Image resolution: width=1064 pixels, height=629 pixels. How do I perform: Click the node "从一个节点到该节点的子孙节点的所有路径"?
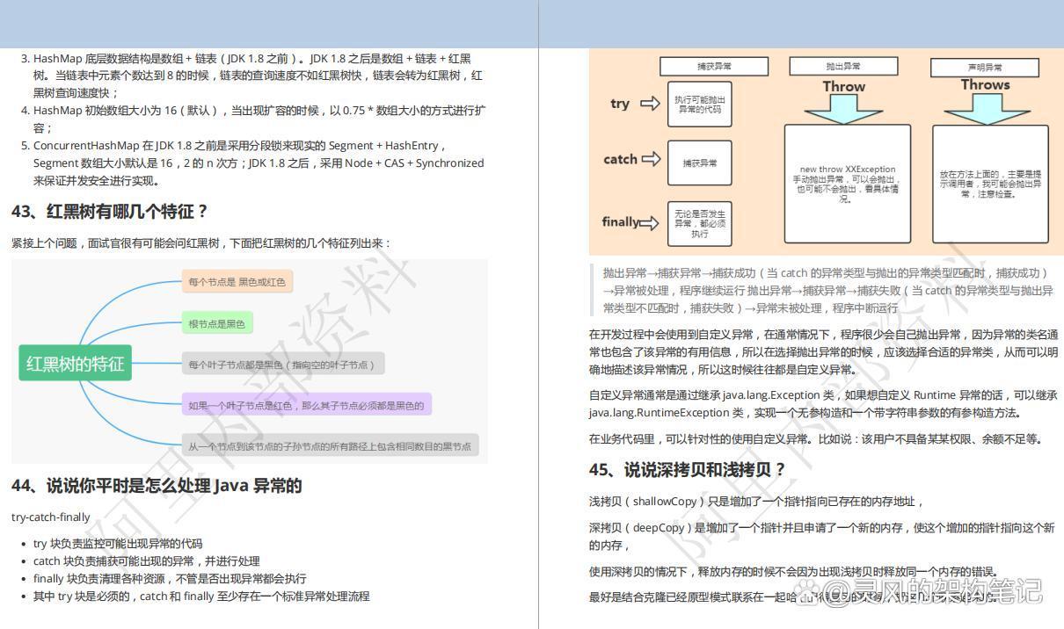tap(330, 445)
